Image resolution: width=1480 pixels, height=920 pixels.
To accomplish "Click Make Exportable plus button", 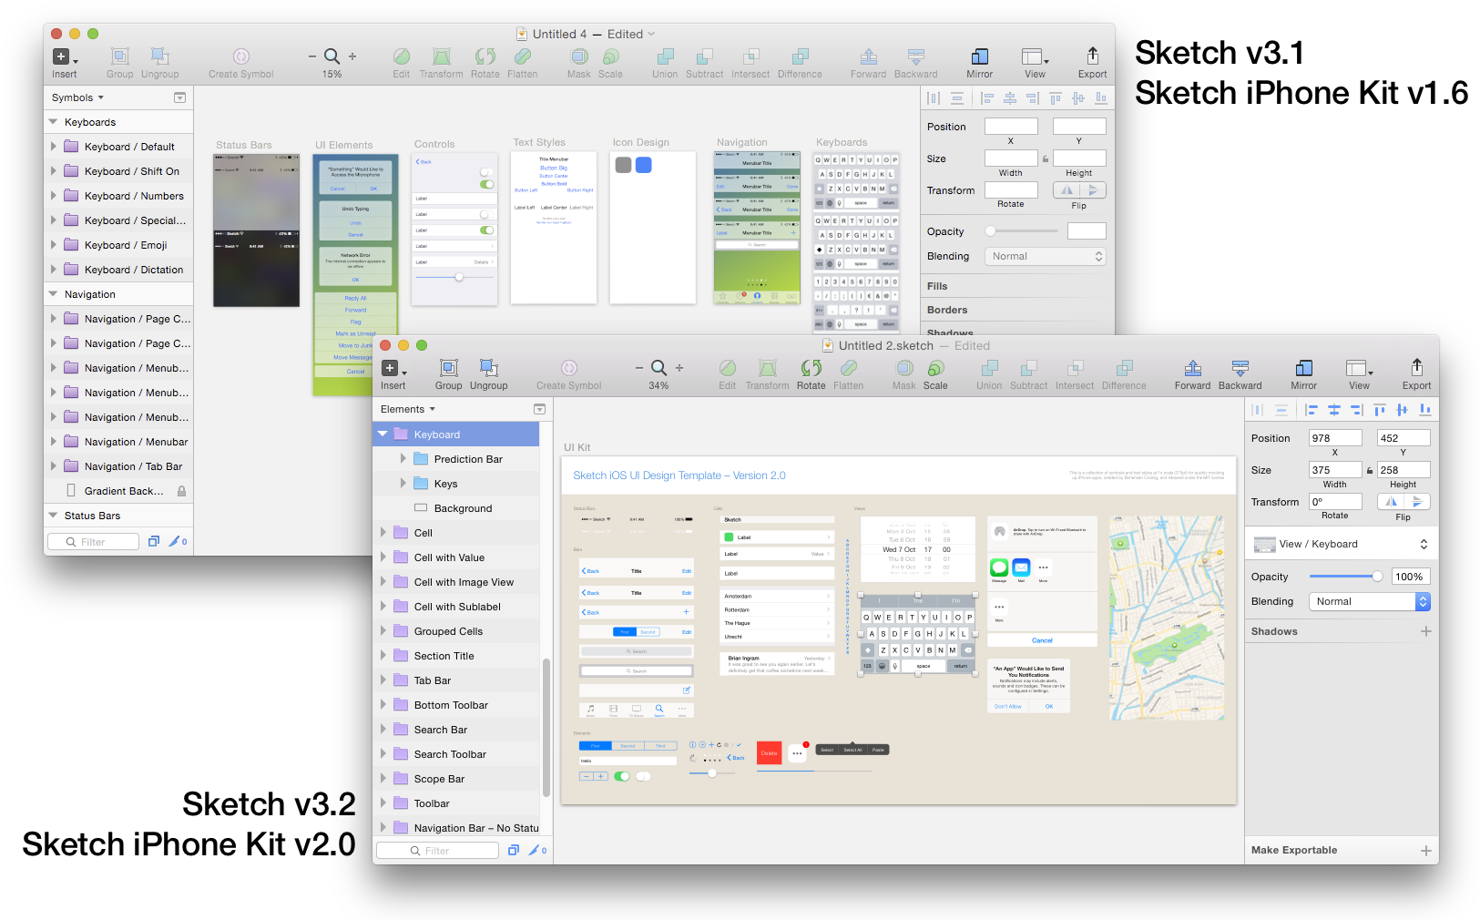I will tap(1425, 851).
